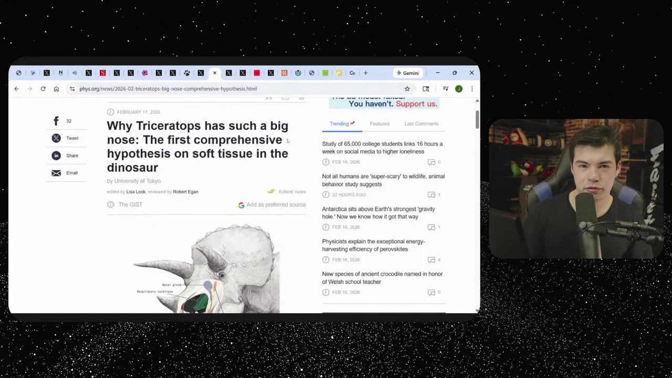
Task: Close the active browser tab
Action: [215, 73]
